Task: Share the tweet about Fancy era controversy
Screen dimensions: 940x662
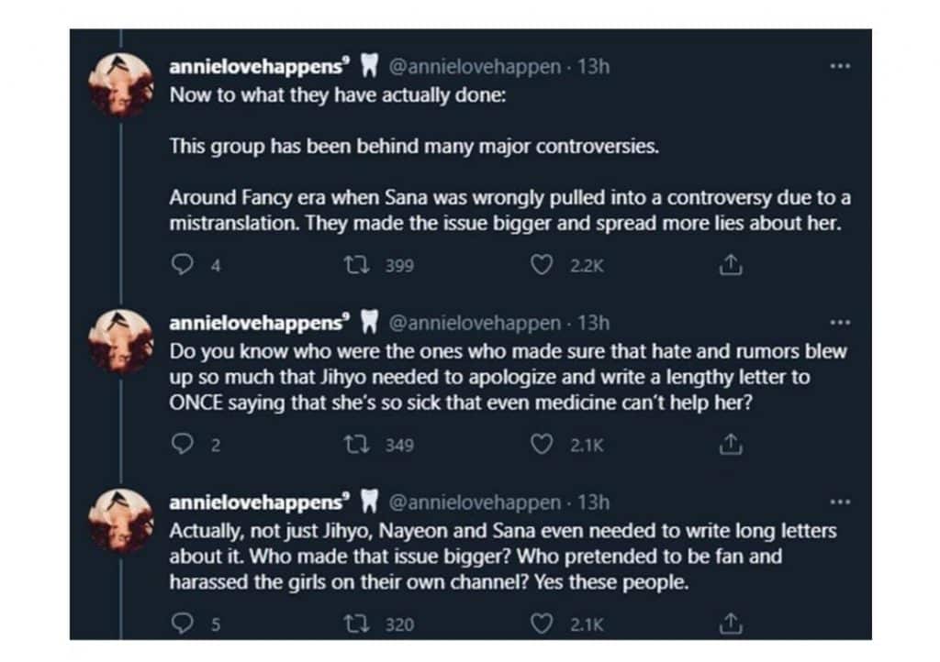Action: pos(730,266)
